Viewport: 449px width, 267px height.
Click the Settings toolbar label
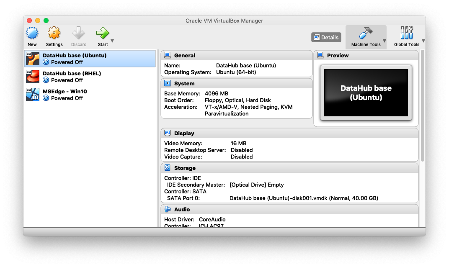coord(54,45)
